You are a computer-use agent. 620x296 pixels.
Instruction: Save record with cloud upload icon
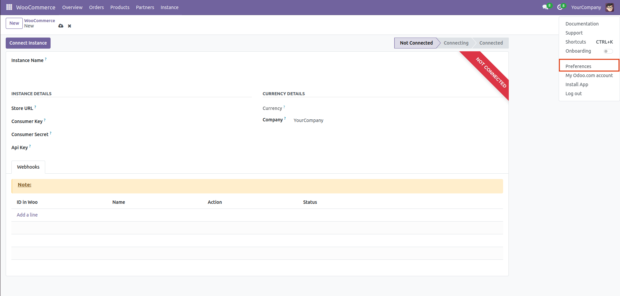(x=61, y=26)
